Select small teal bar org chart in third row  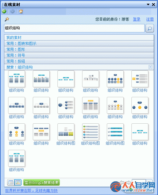pyautogui.click(x=140, y=132)
